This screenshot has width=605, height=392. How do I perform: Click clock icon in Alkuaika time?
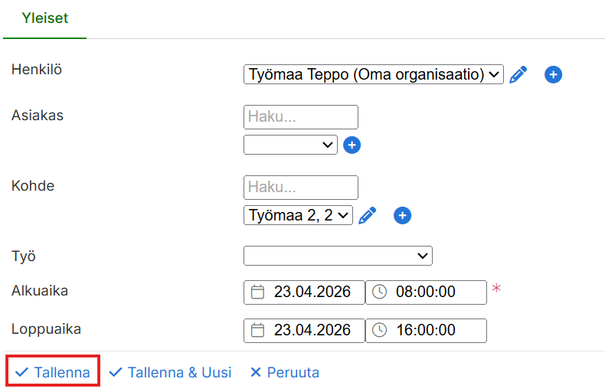(x=380, y=292)
